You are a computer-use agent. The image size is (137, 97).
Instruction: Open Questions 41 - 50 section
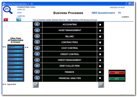click(16, 60)
